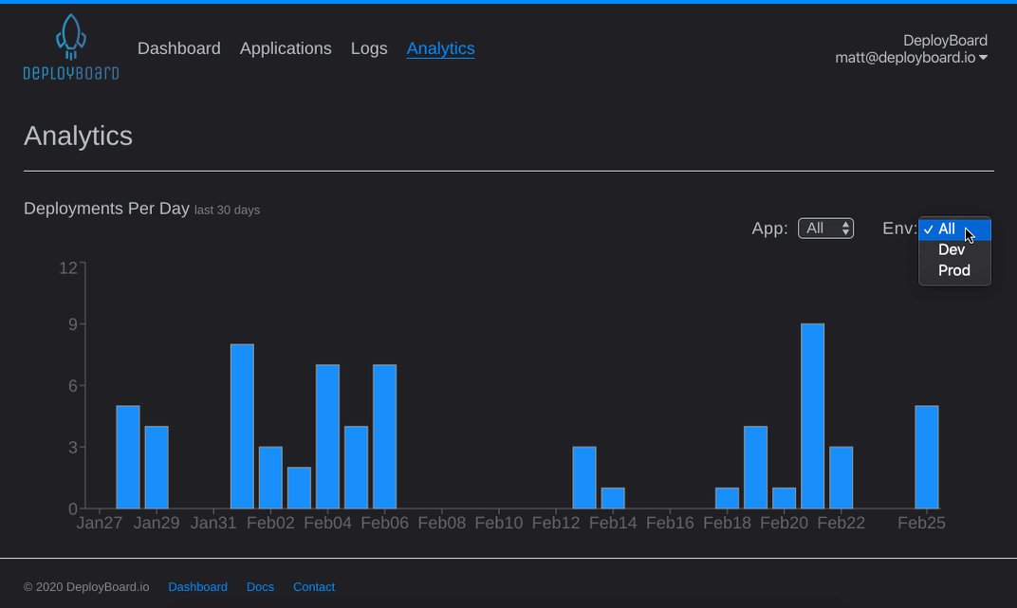Screen dimensions: 1017x608
Task: Click the 'Env:' label
Action: (x=899, y=229)
